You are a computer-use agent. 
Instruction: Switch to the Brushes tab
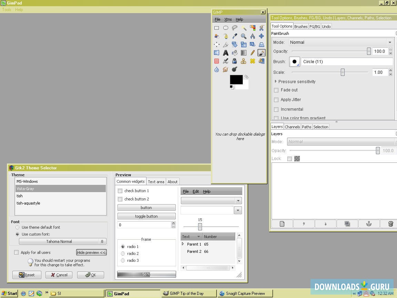(x=301, y=26)
